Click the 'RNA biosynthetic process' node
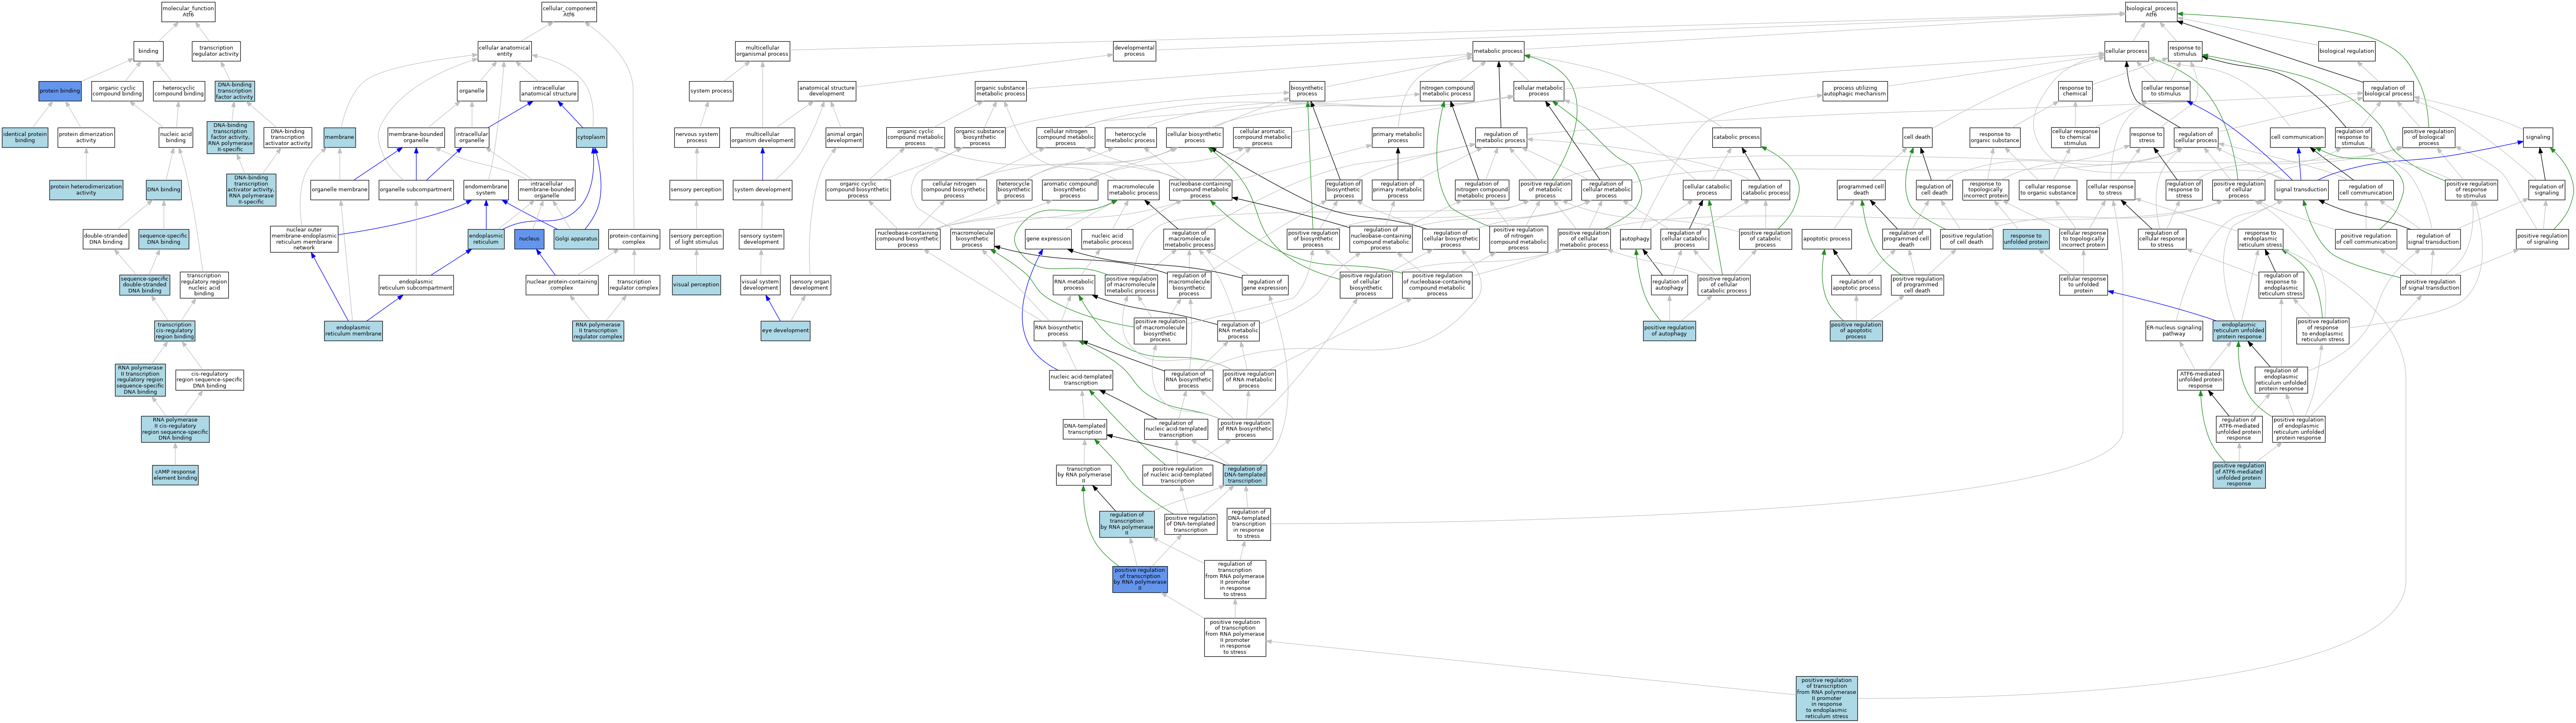This screenshot has width=2576, height=723. [x=1057, y=330]
